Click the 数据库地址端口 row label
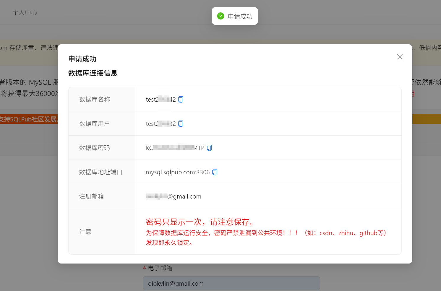The width and height of the screenshot is (441, 291). point(100,172)
